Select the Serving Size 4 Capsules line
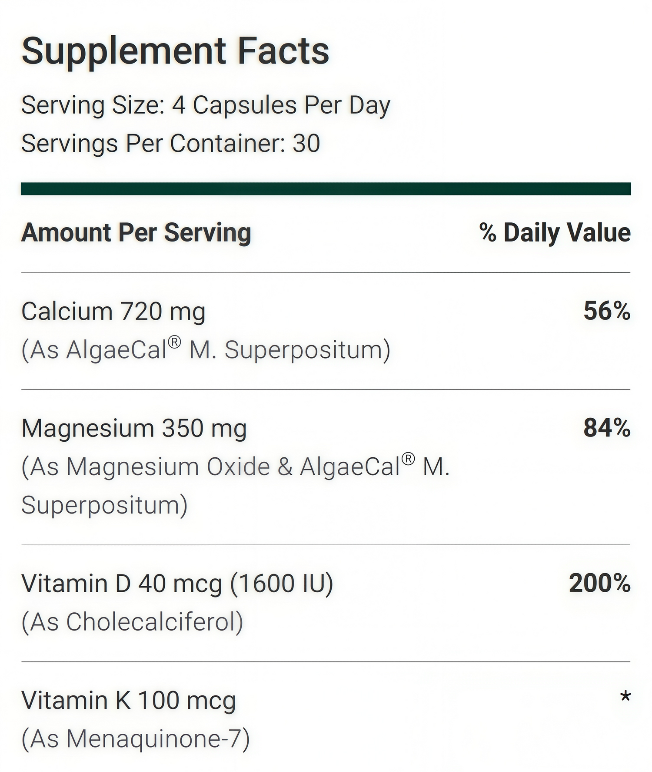652x772 pixels. tap(206, 105)
